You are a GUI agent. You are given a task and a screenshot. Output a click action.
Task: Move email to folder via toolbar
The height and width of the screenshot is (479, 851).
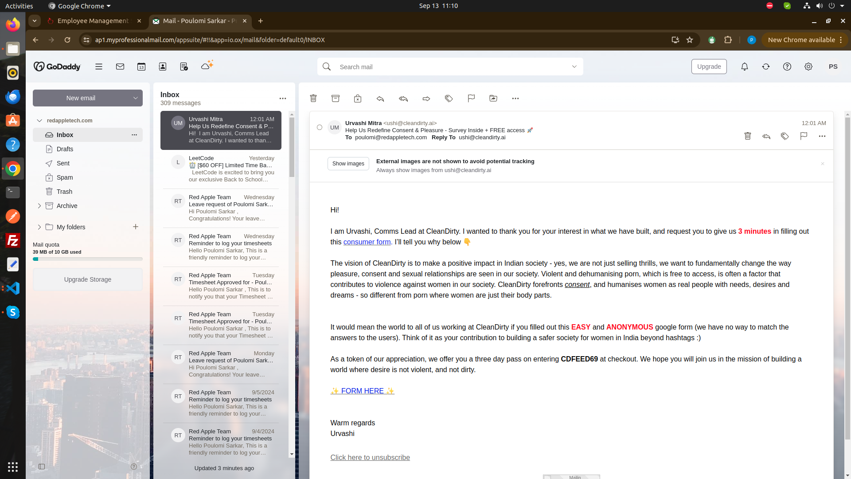[493, 98]
